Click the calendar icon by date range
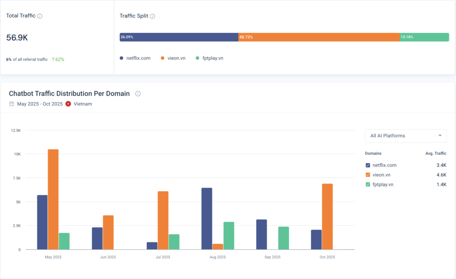 tap(12, 104)
